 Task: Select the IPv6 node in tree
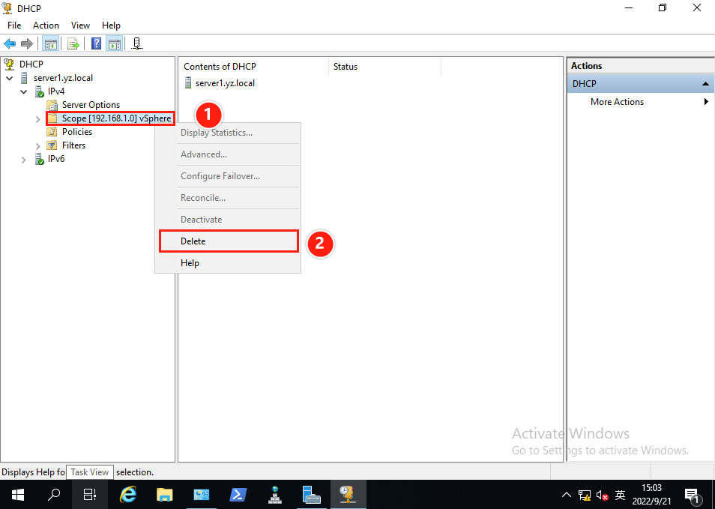pyautogui.click(x=56, y=159)
